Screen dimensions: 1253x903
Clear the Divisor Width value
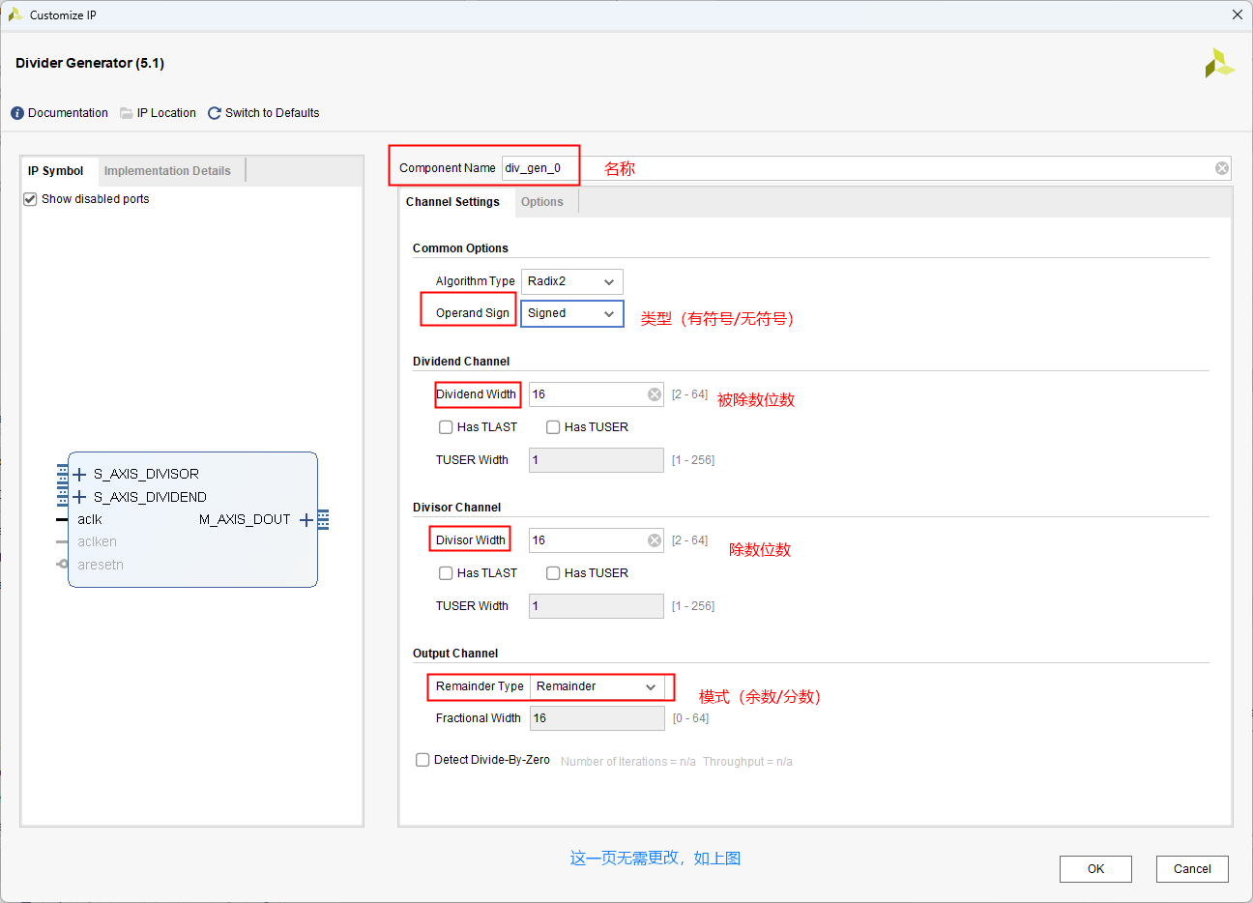655,540
